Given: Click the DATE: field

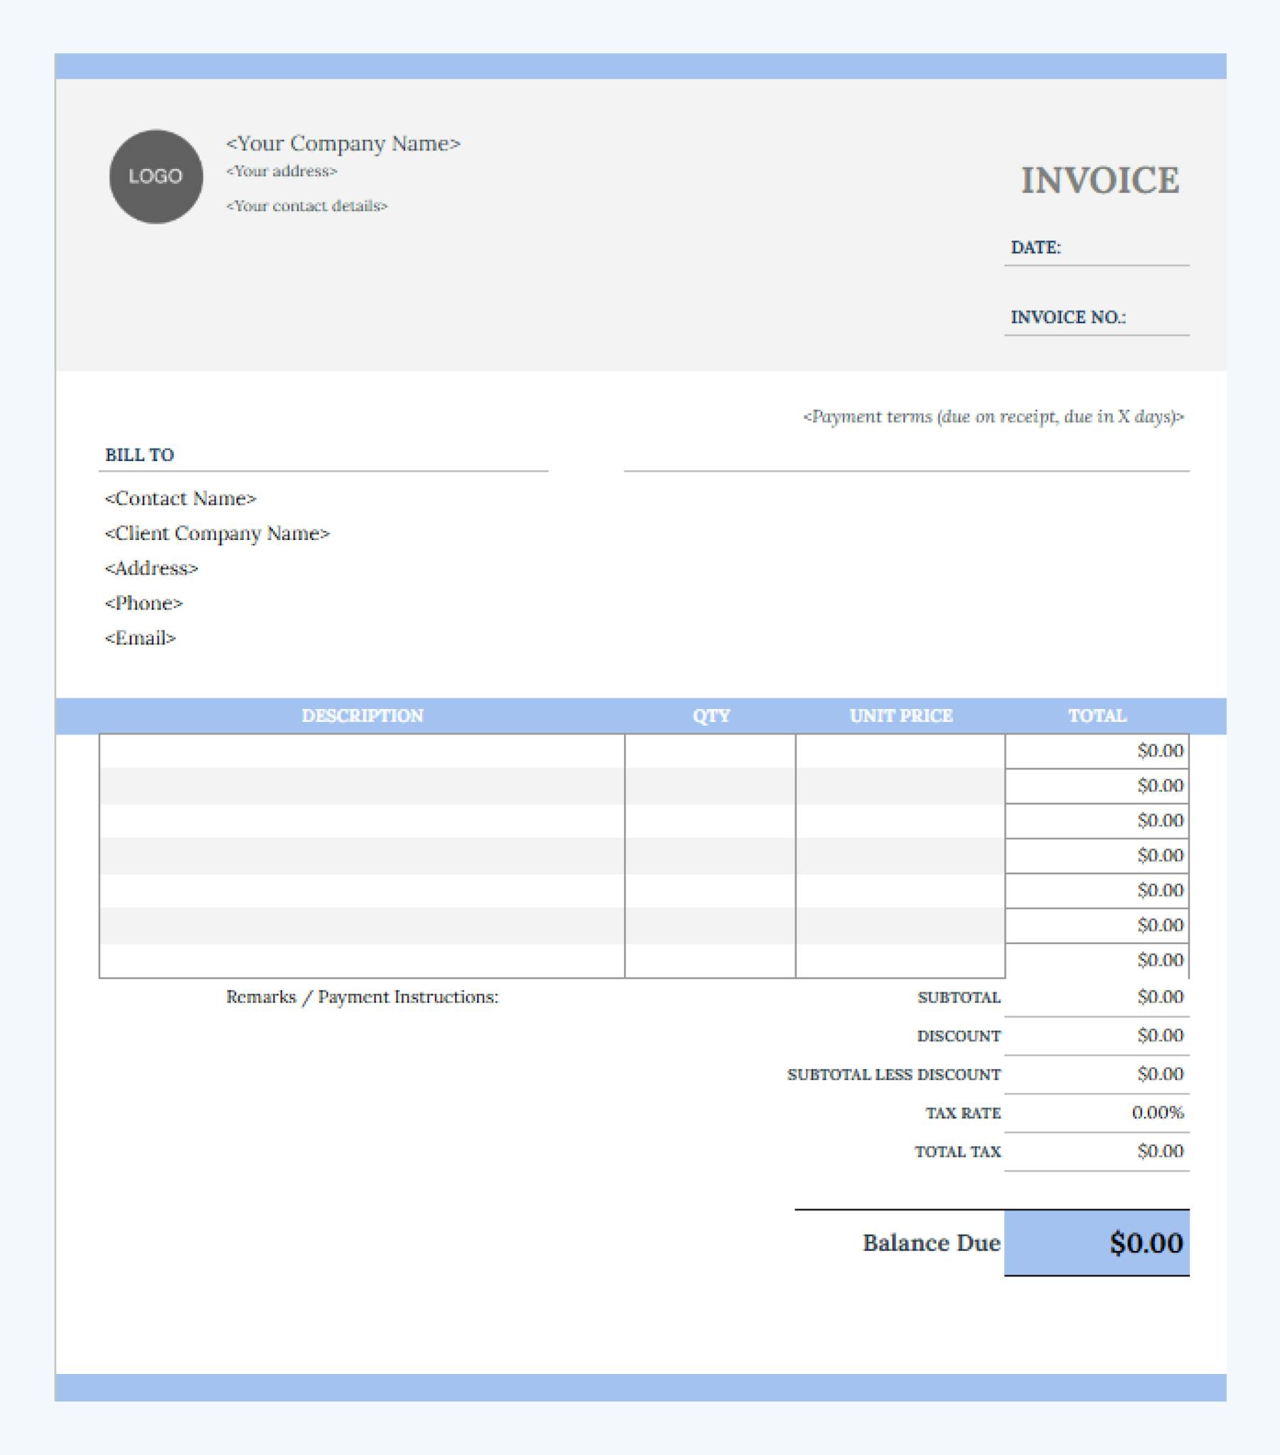Looking at the screenshot, I should coord(1097,248).
